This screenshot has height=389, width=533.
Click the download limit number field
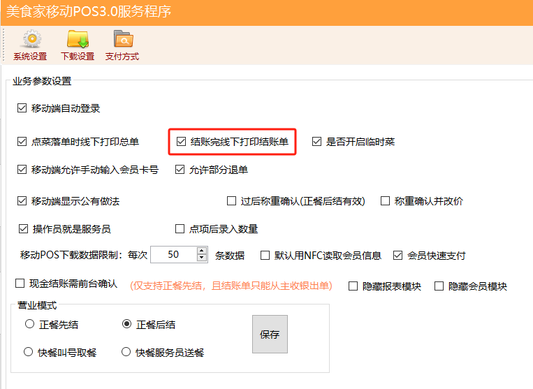coord(173,255)
